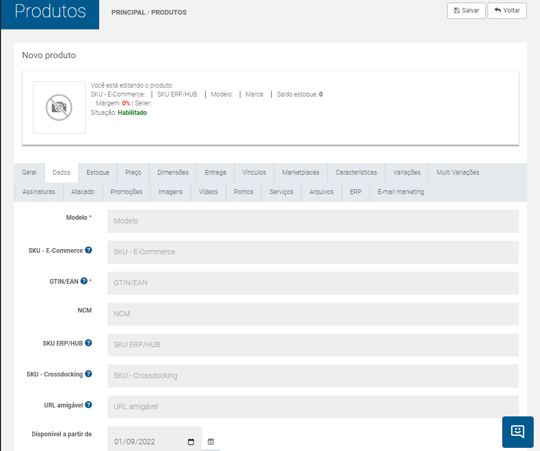Click the URL amigável help icon
The image size is (540, 451).
pyautogui.click(x=89, y=405)
